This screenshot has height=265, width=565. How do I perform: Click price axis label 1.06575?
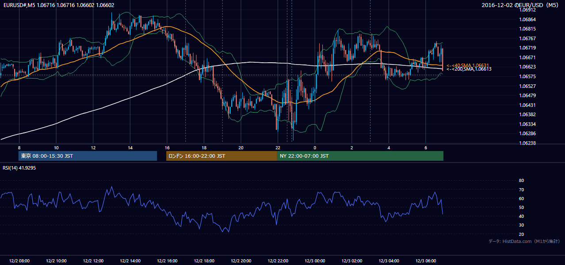(x=527, y=76)
